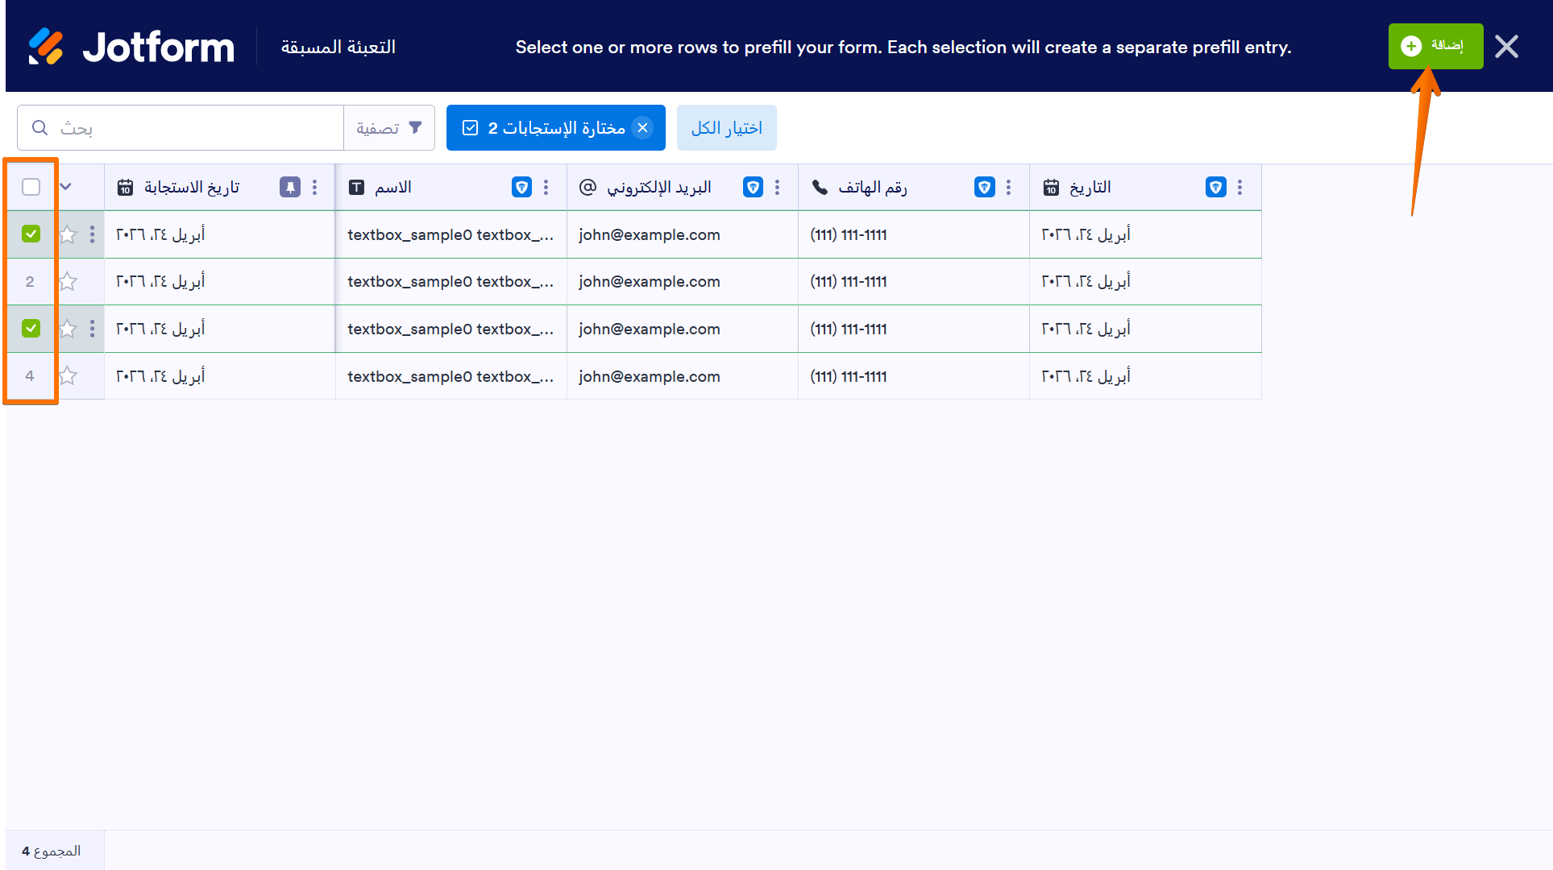Click the calendar icon in التاريخ header
1553x870 pixels.
click(1052, 187)
